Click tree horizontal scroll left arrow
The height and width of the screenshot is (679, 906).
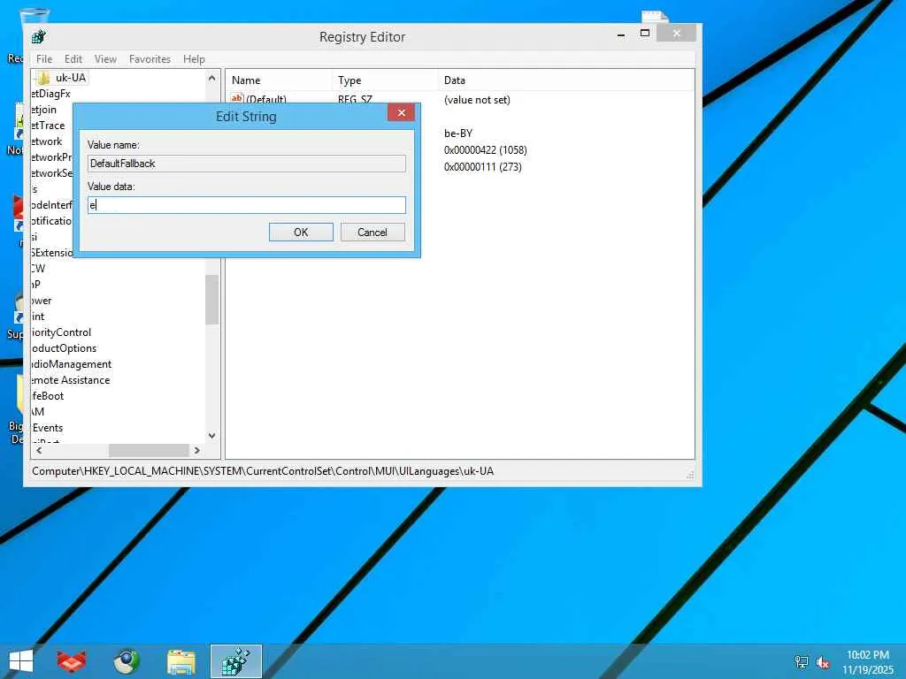[39, 450]
